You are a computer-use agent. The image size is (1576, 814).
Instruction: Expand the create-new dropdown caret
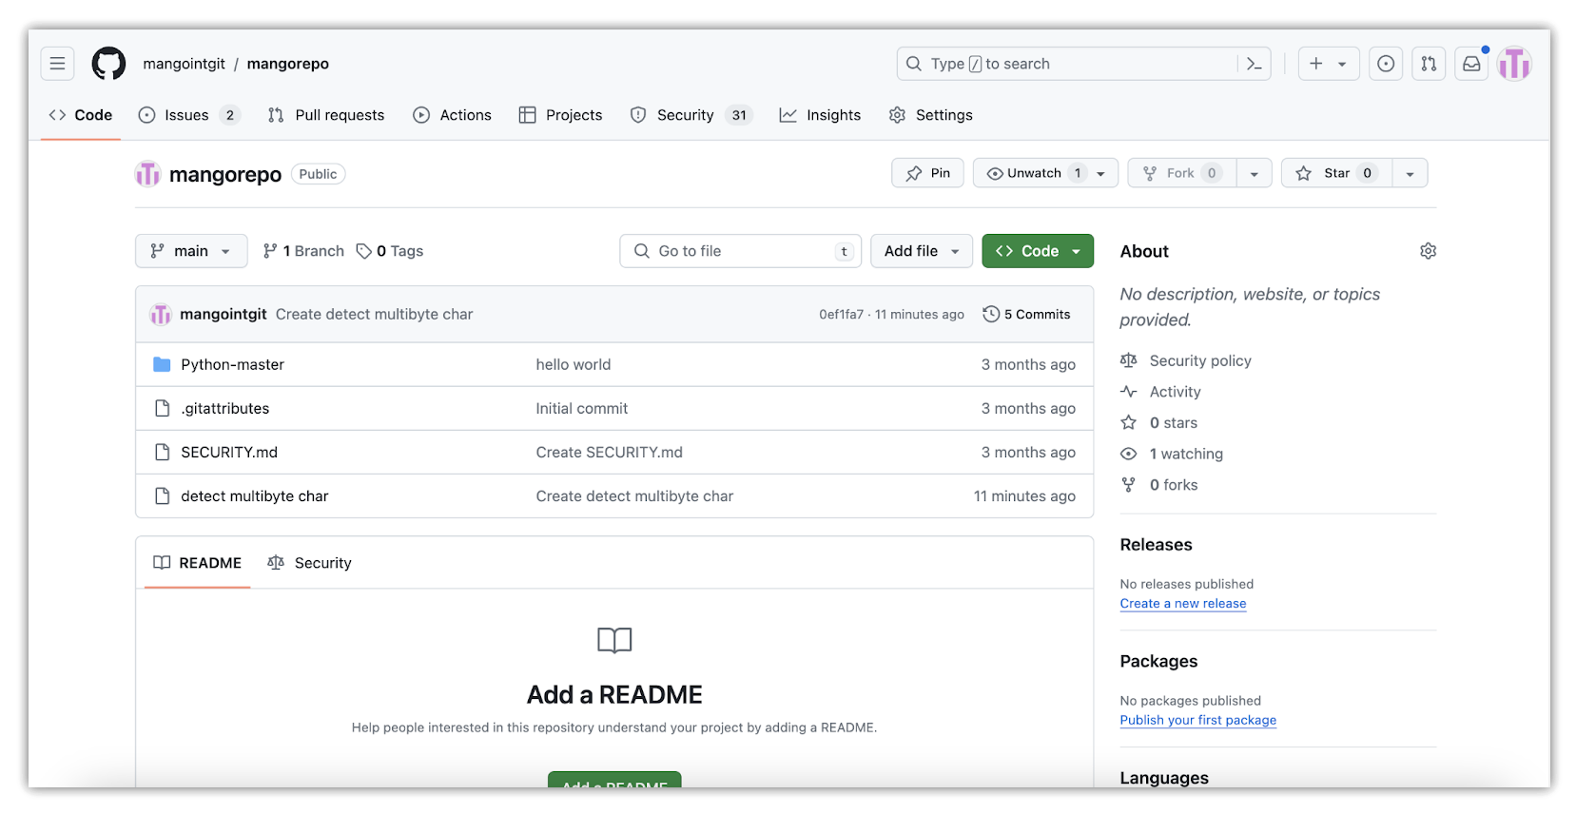(1342, 64)
